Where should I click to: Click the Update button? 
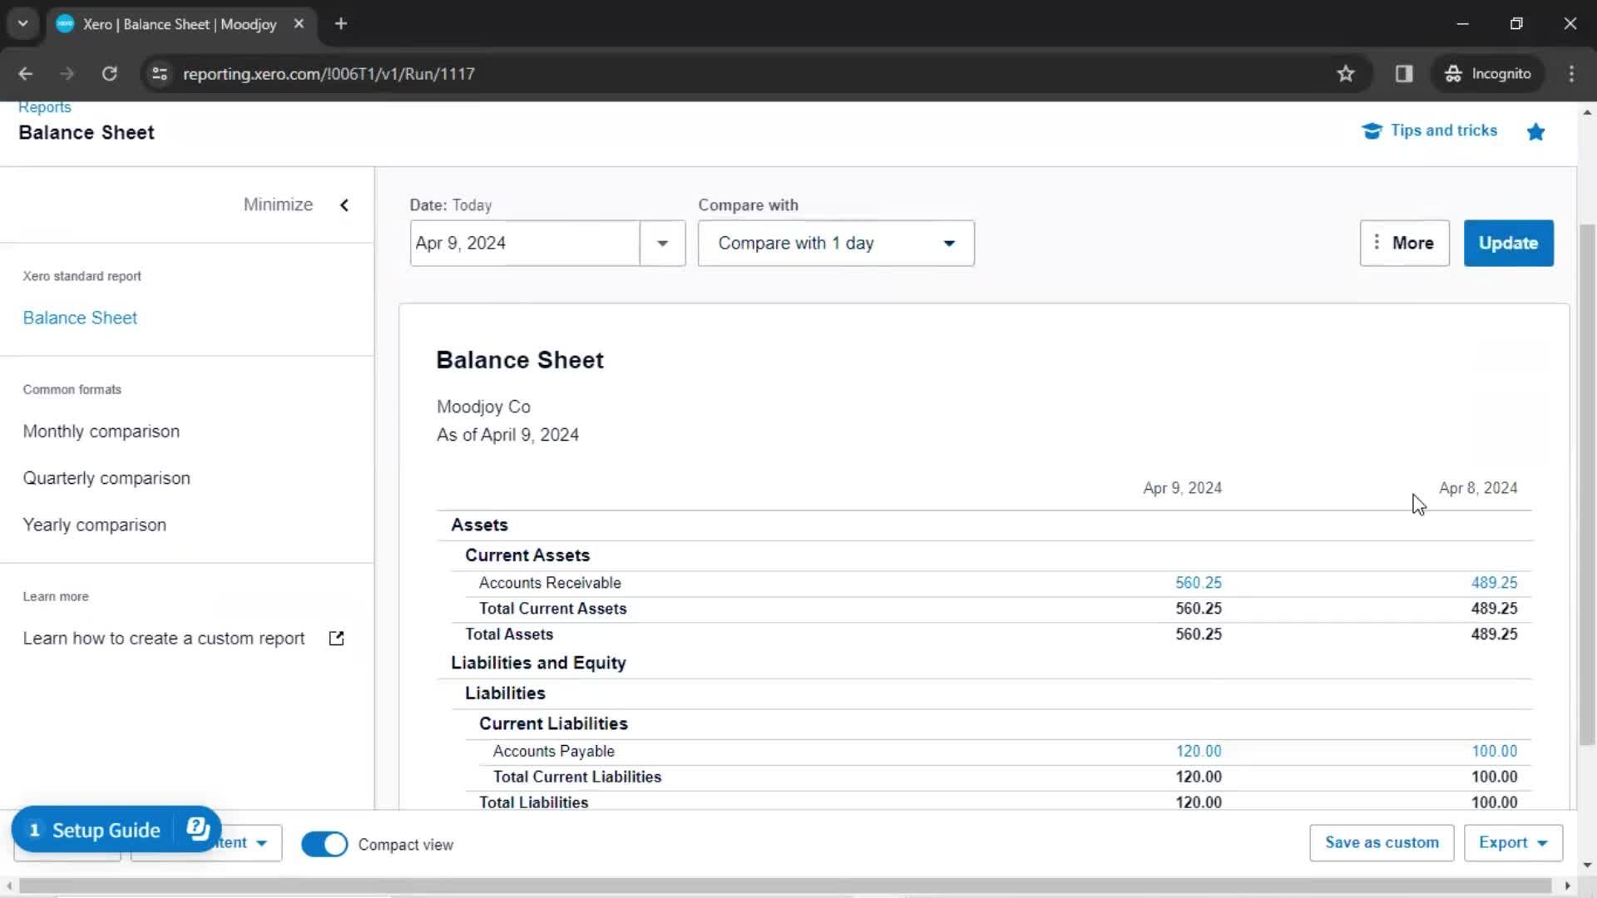pyautogui.click(x=1508, y=244)
